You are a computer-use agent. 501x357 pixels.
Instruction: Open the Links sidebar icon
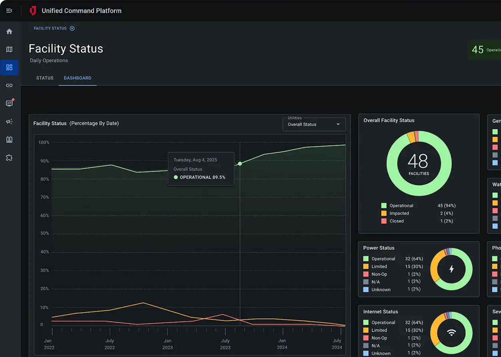click(x=9, y=85)
